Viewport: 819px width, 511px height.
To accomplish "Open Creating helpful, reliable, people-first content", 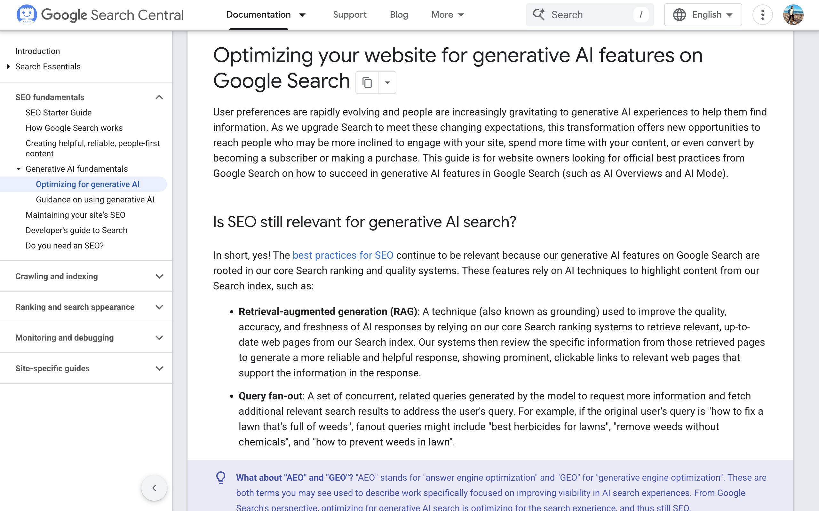I will (x=92, y=148).
